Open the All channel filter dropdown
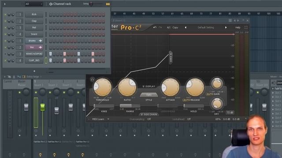Viewport: 282px width, 158px height. (33, 4)
